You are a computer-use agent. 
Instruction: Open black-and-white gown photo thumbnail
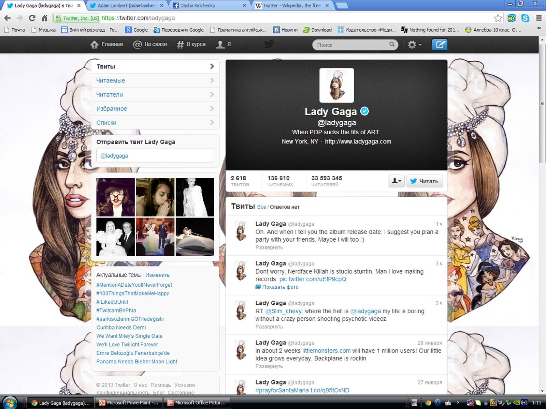195,197
